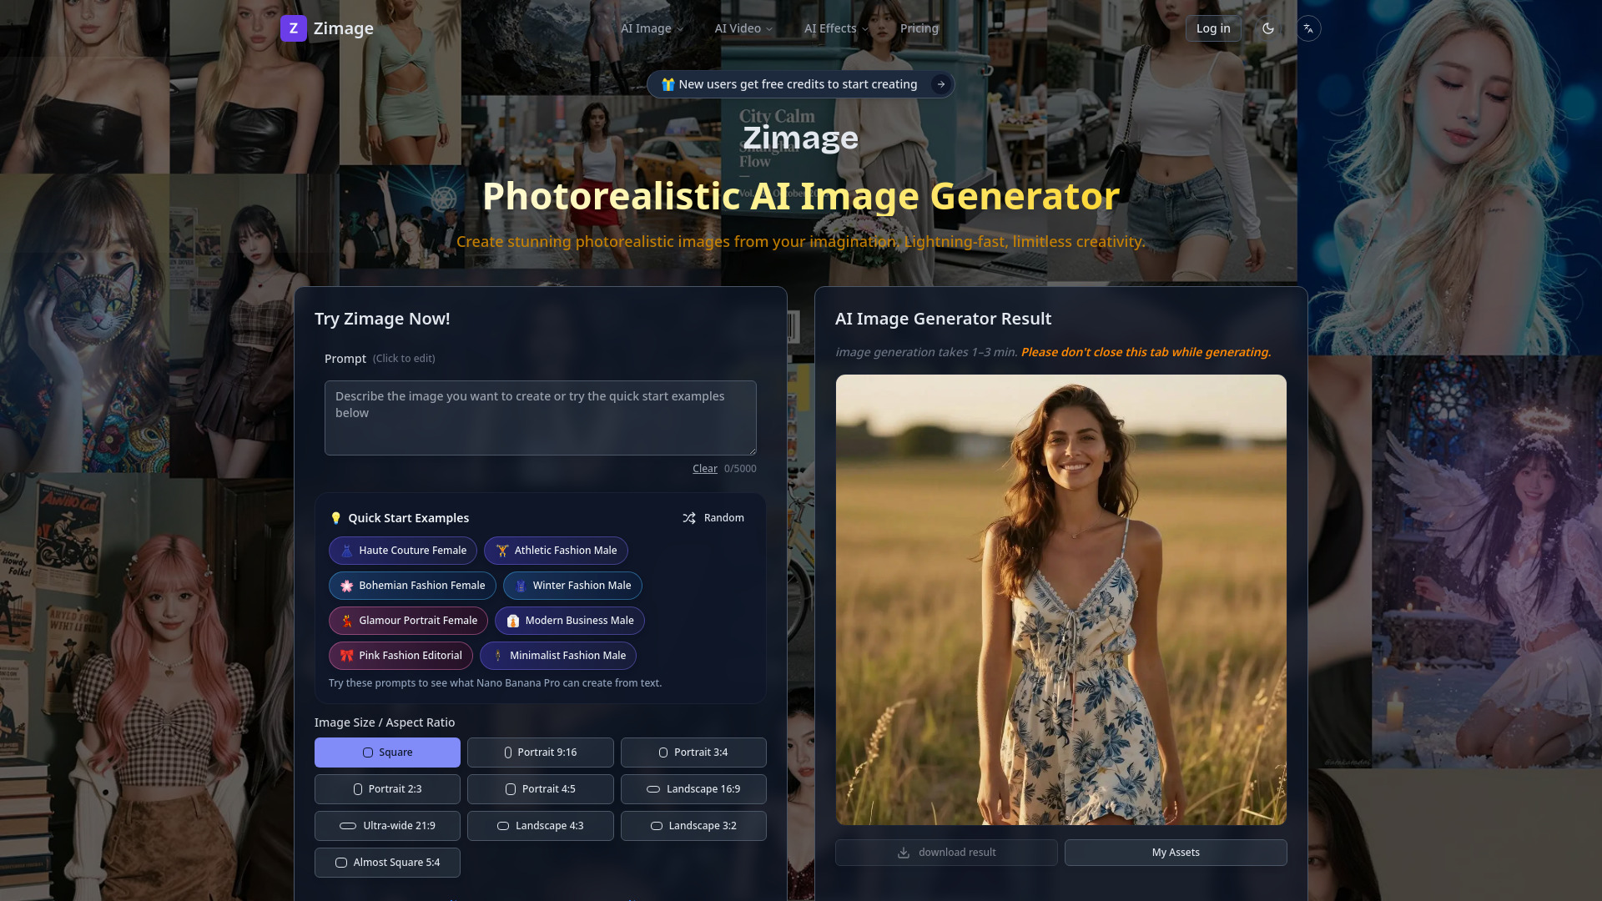
Task: Click the Zimage logo icon
Action: click(x=293, y=28)
